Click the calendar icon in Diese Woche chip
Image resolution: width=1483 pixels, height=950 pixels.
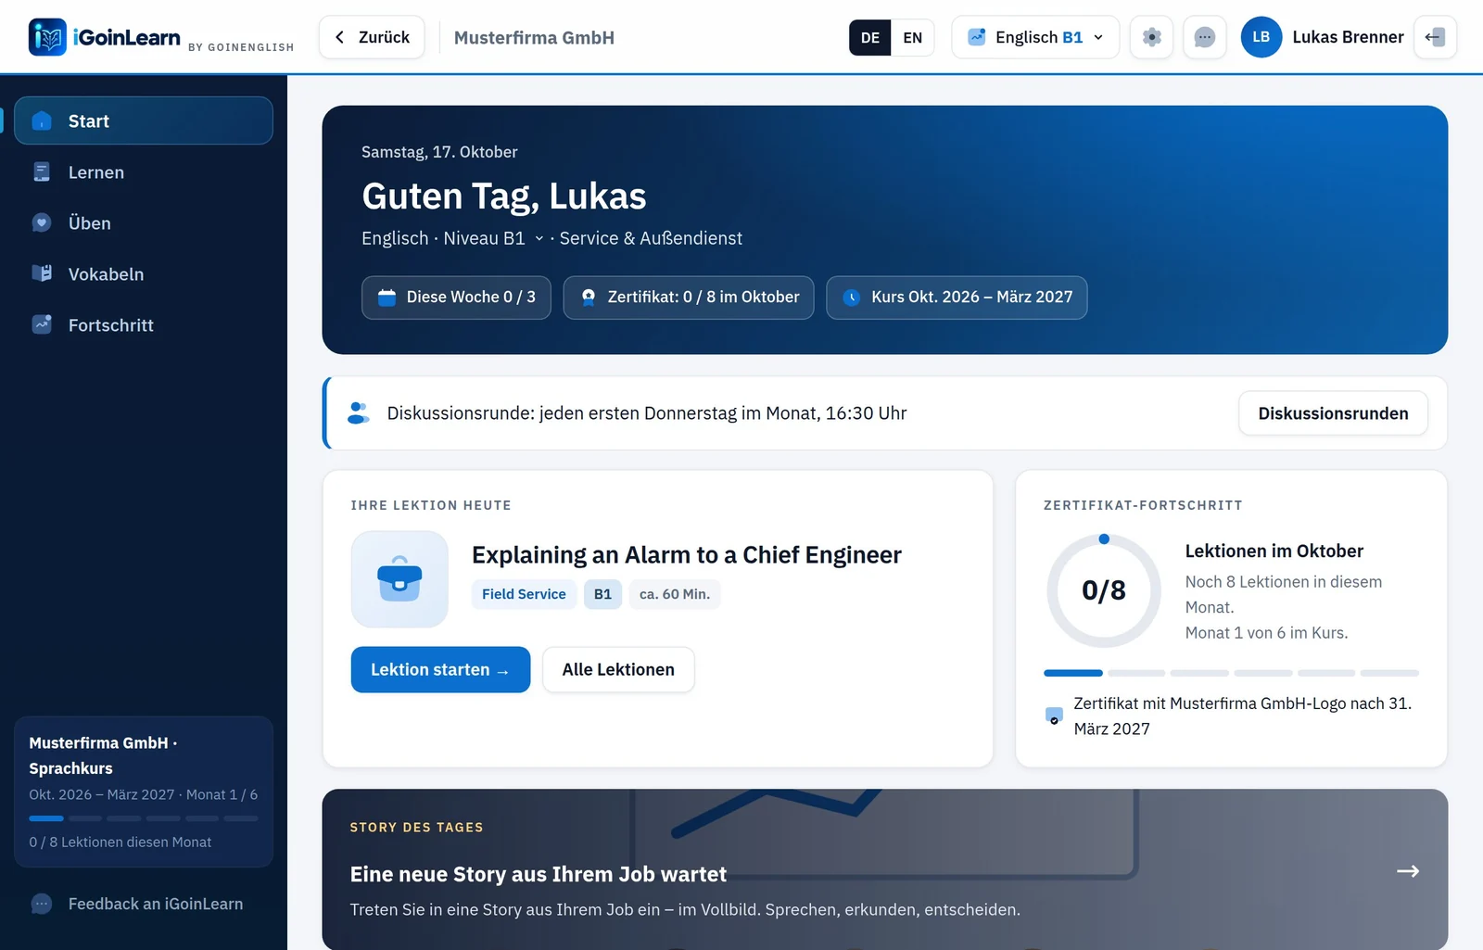pos(387,298)
